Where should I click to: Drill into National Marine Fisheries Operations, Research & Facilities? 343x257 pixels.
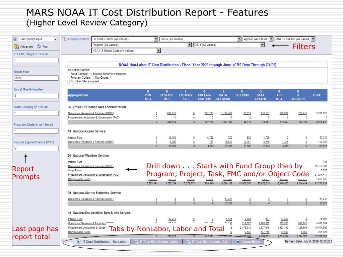pyautogui.click(x=91, y=199)
